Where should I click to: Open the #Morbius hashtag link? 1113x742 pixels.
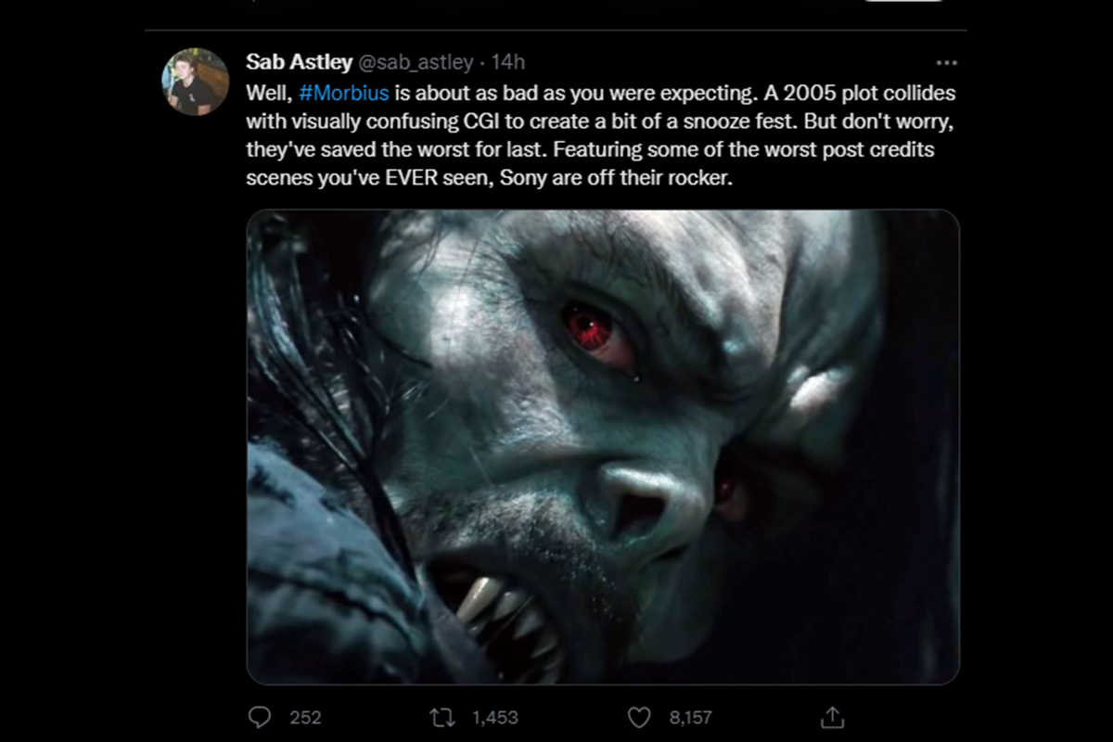tap(344, 94)
